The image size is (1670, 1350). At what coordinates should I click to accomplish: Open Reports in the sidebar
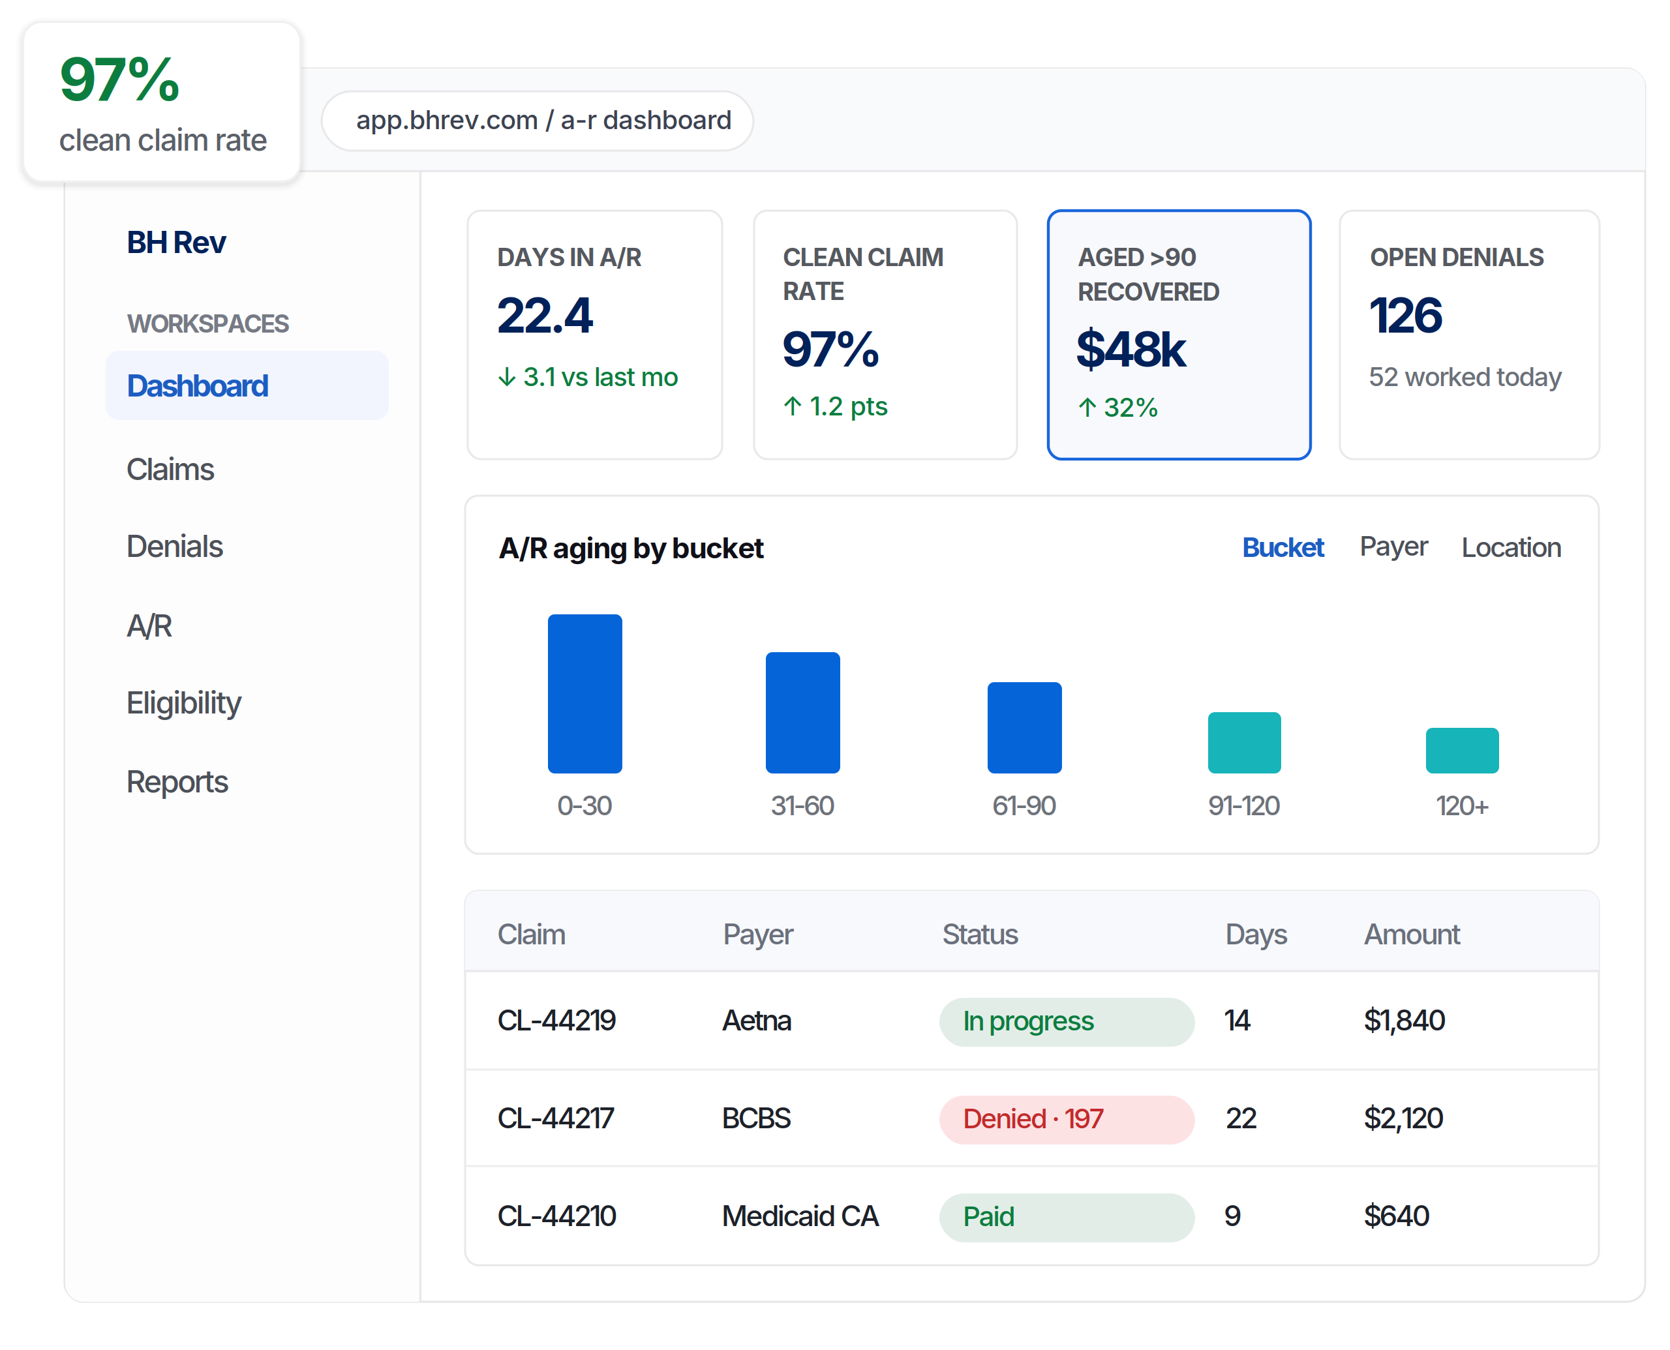coord(177,781)
